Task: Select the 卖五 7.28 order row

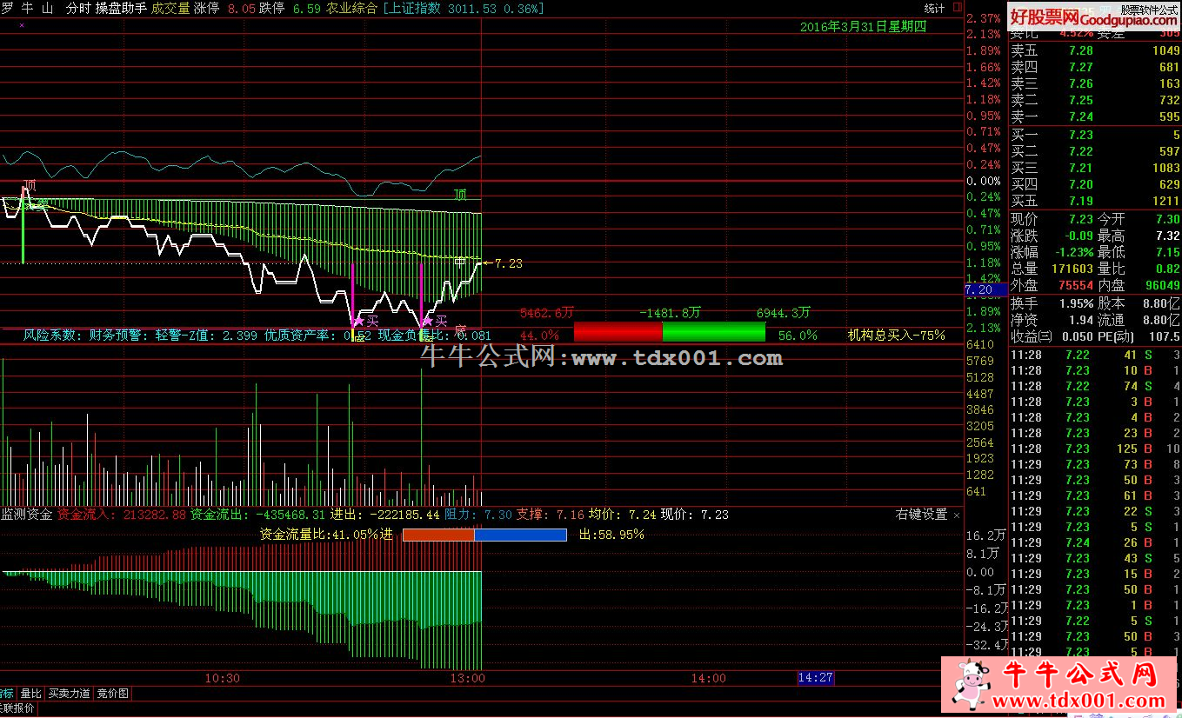Action: point(1095,50)
